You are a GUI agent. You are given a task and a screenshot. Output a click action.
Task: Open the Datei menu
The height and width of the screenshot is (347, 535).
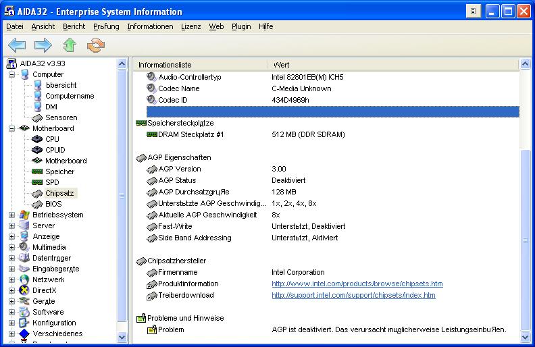pos(15,26)
